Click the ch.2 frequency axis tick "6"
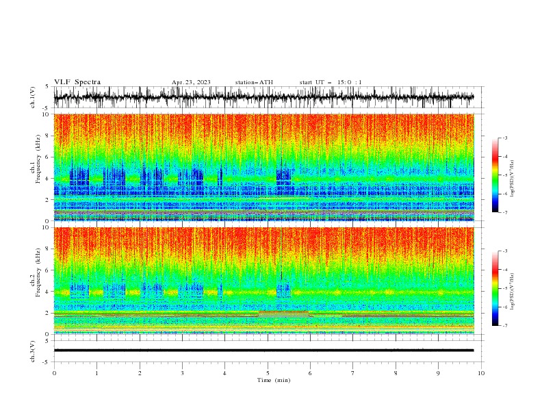 click(x=48, y=270)
